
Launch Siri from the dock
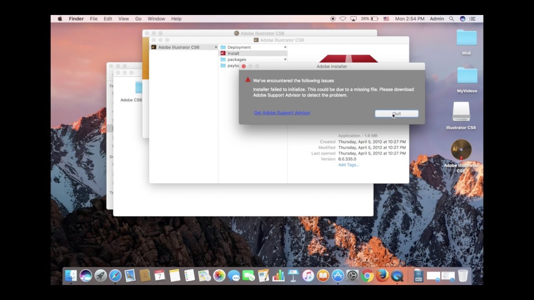coord(86,275)
